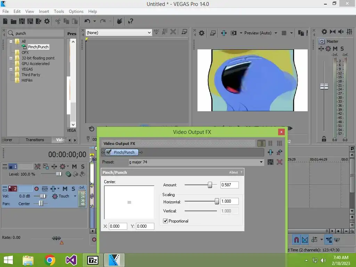
Task: Open project Properties gear in main toolbar
Action: coord(47,21)
